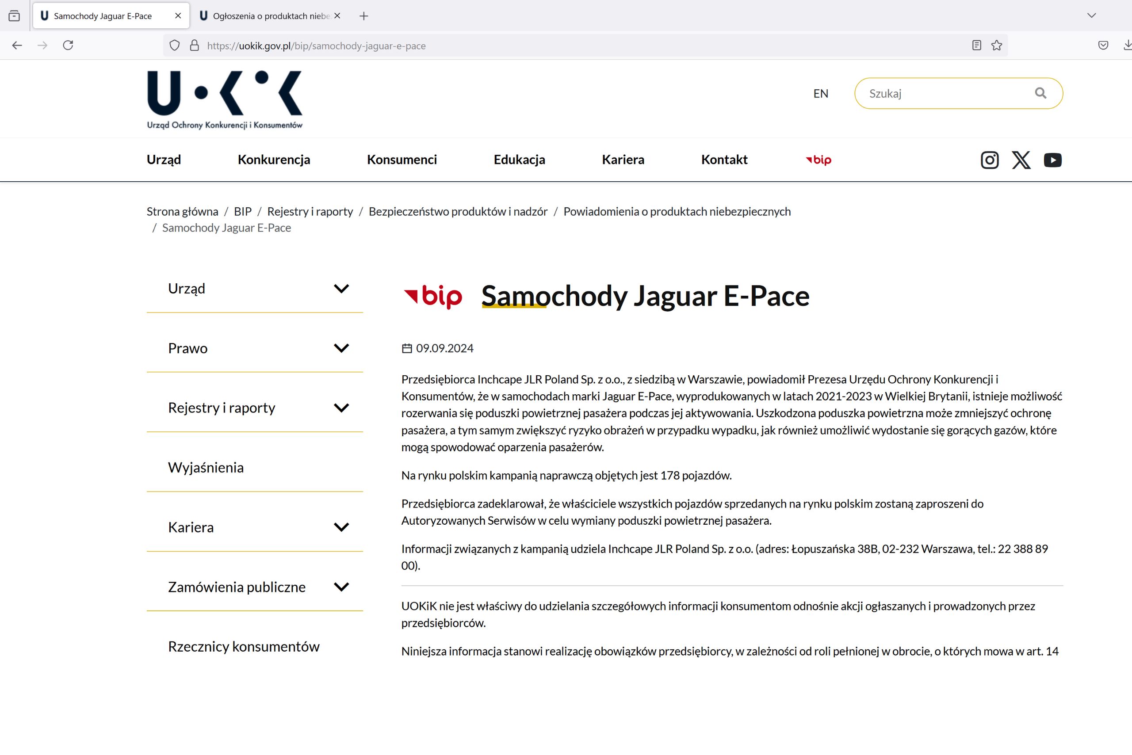Open a new tab with plus icon
This screenshot has width=1132, height=755.
[363, 16]
